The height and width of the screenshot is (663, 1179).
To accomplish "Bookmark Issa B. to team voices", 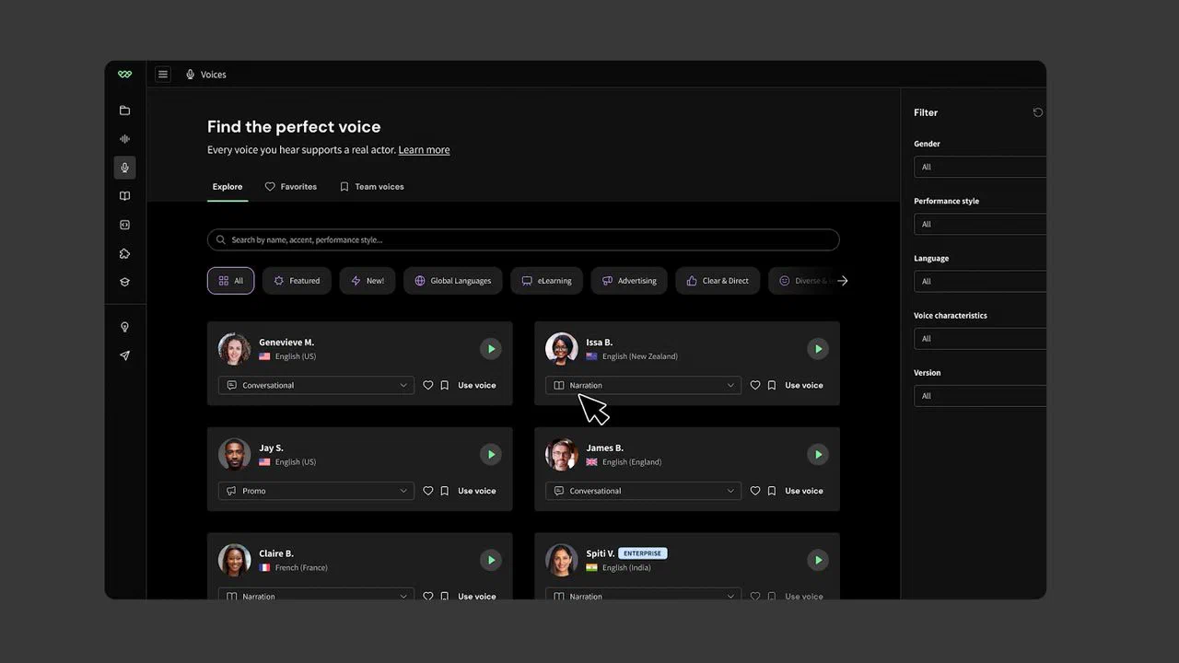I will [772, 386].
